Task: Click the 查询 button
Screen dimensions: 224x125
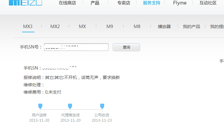Action: [x=127, y=47]
